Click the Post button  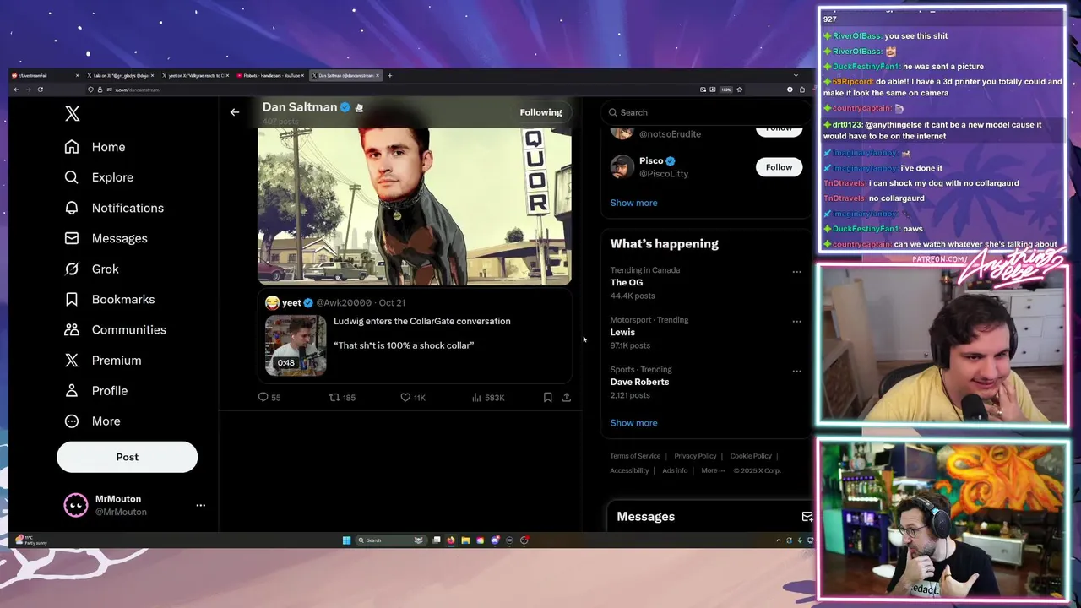127,457
